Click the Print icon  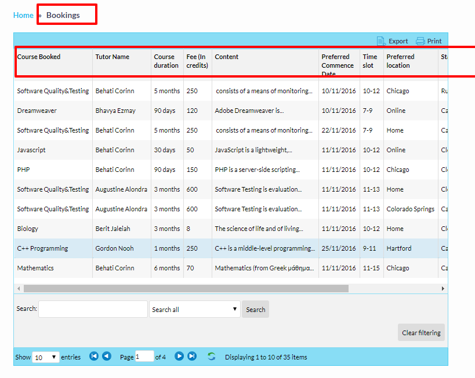click(x=420, y=41)
